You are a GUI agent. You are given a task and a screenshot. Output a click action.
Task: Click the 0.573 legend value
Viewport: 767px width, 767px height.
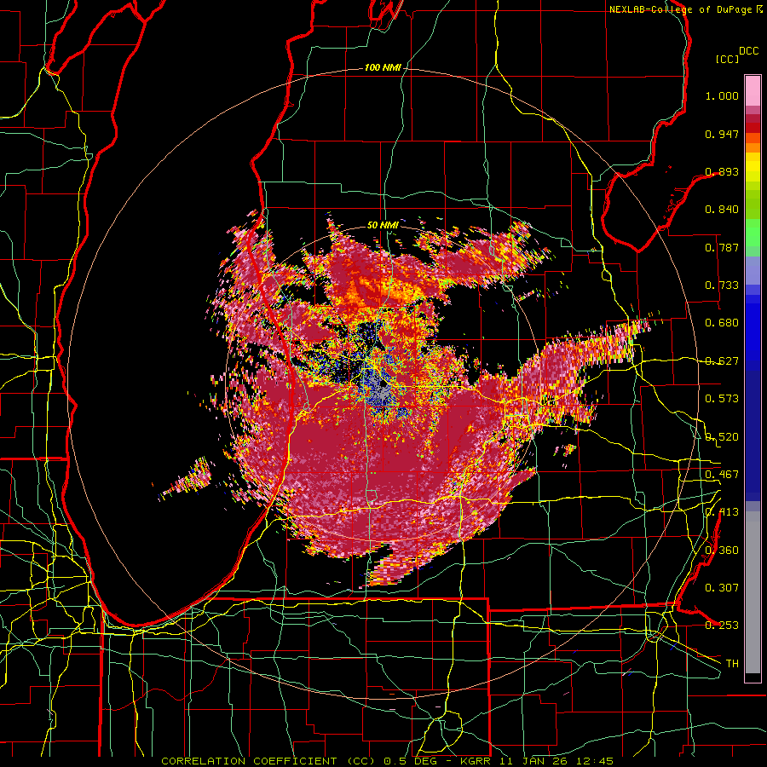pos(722,399)
